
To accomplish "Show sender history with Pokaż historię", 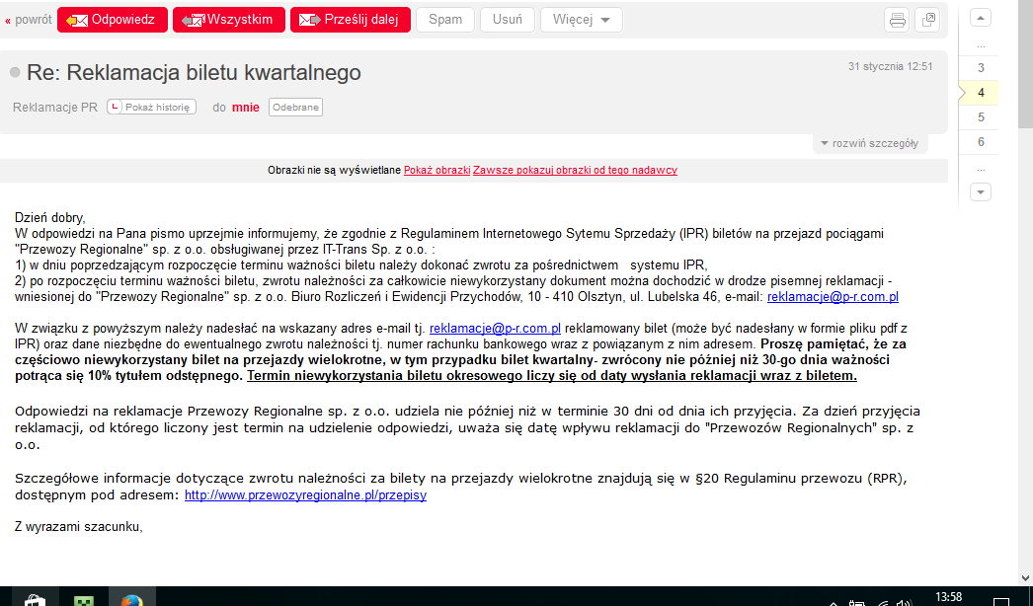I will [x=151, y=108].
